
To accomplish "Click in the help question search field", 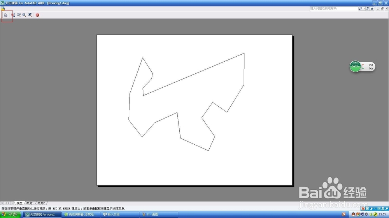I will click(334, 9).
